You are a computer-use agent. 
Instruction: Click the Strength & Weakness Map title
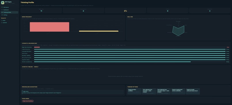29,43
